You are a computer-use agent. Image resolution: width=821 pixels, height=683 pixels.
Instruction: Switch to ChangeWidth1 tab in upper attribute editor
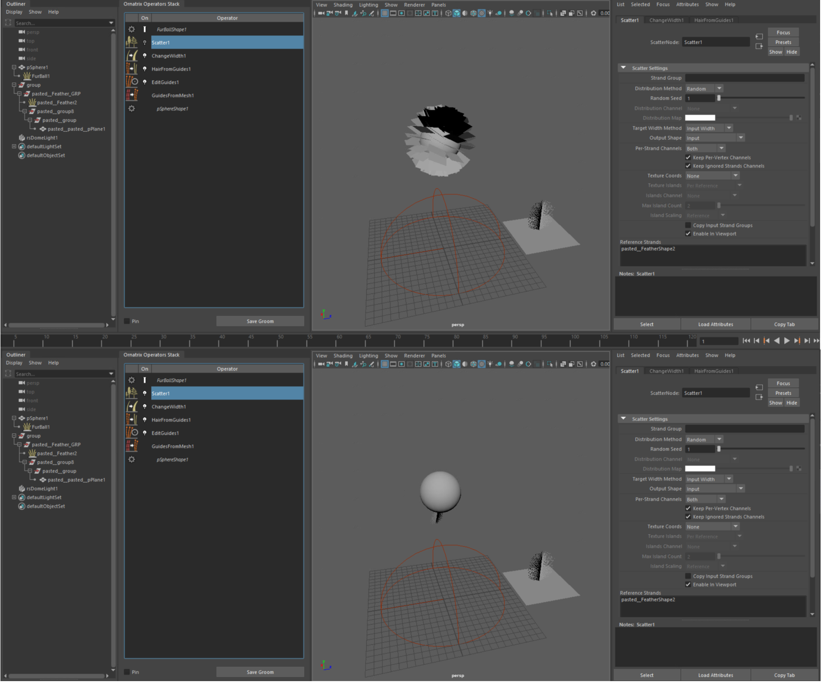click(666, 20)
